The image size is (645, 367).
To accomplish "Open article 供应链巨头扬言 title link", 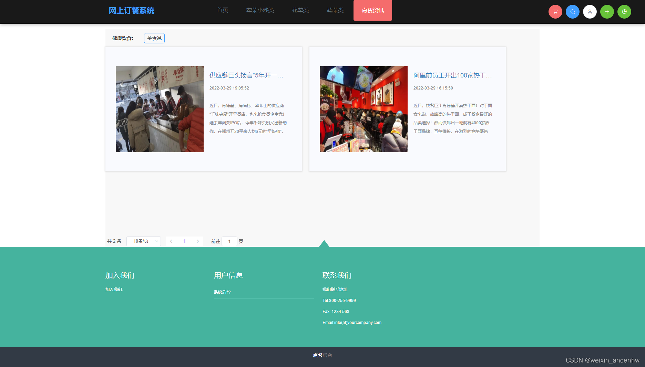I will 246,75.
